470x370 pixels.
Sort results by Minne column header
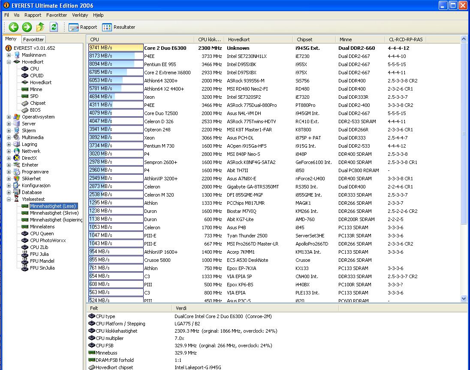(x=361, y=39)
